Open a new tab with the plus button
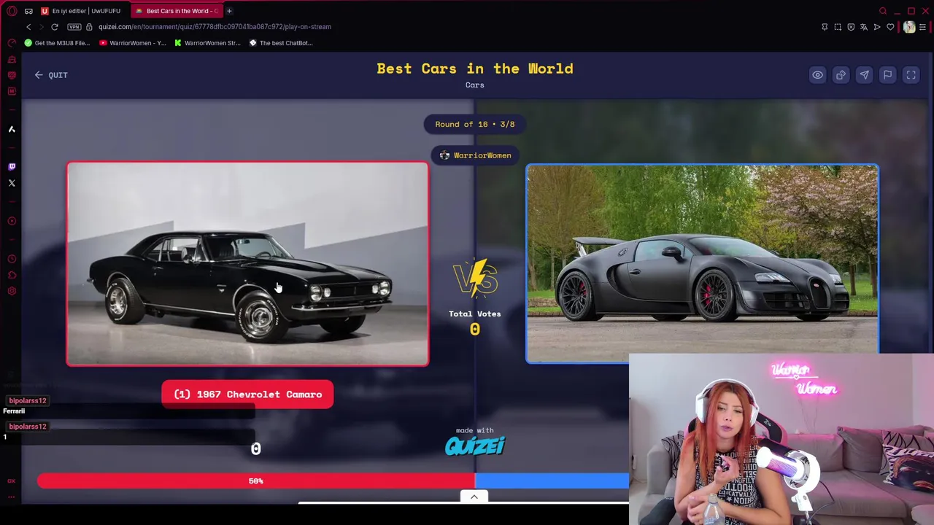The width and height of the screenshot is (934, 525). pos(229,11)
